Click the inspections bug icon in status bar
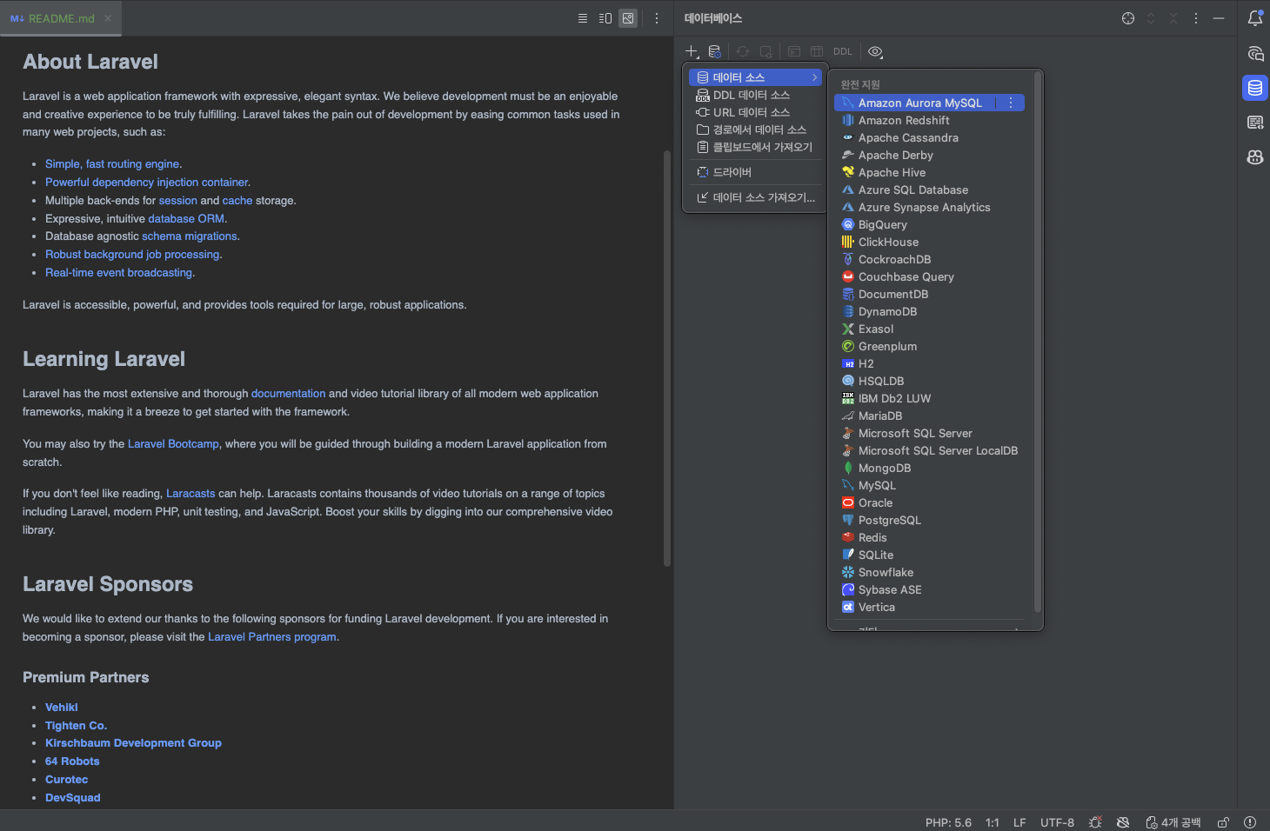The width and height of the screenshot is (1270, 831). tap(1095, 822)
